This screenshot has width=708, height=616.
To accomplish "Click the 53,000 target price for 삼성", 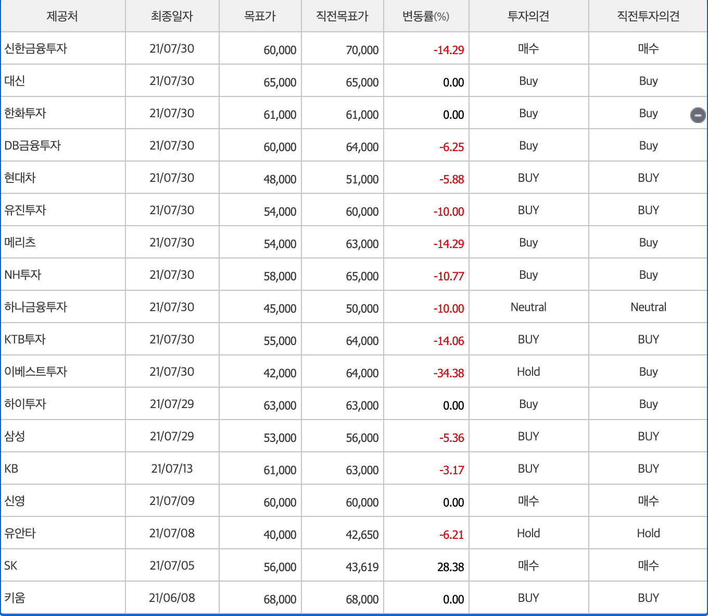I will pyautogui.click(x=280, y=438).
